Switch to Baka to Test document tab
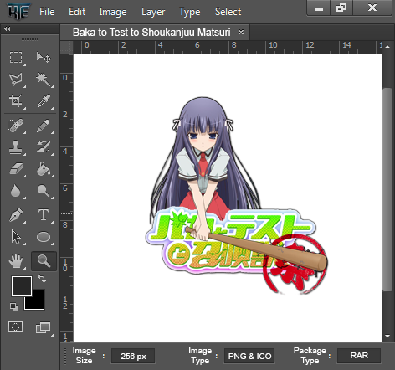This screenshot has width=395, height=370. point(151,33)
